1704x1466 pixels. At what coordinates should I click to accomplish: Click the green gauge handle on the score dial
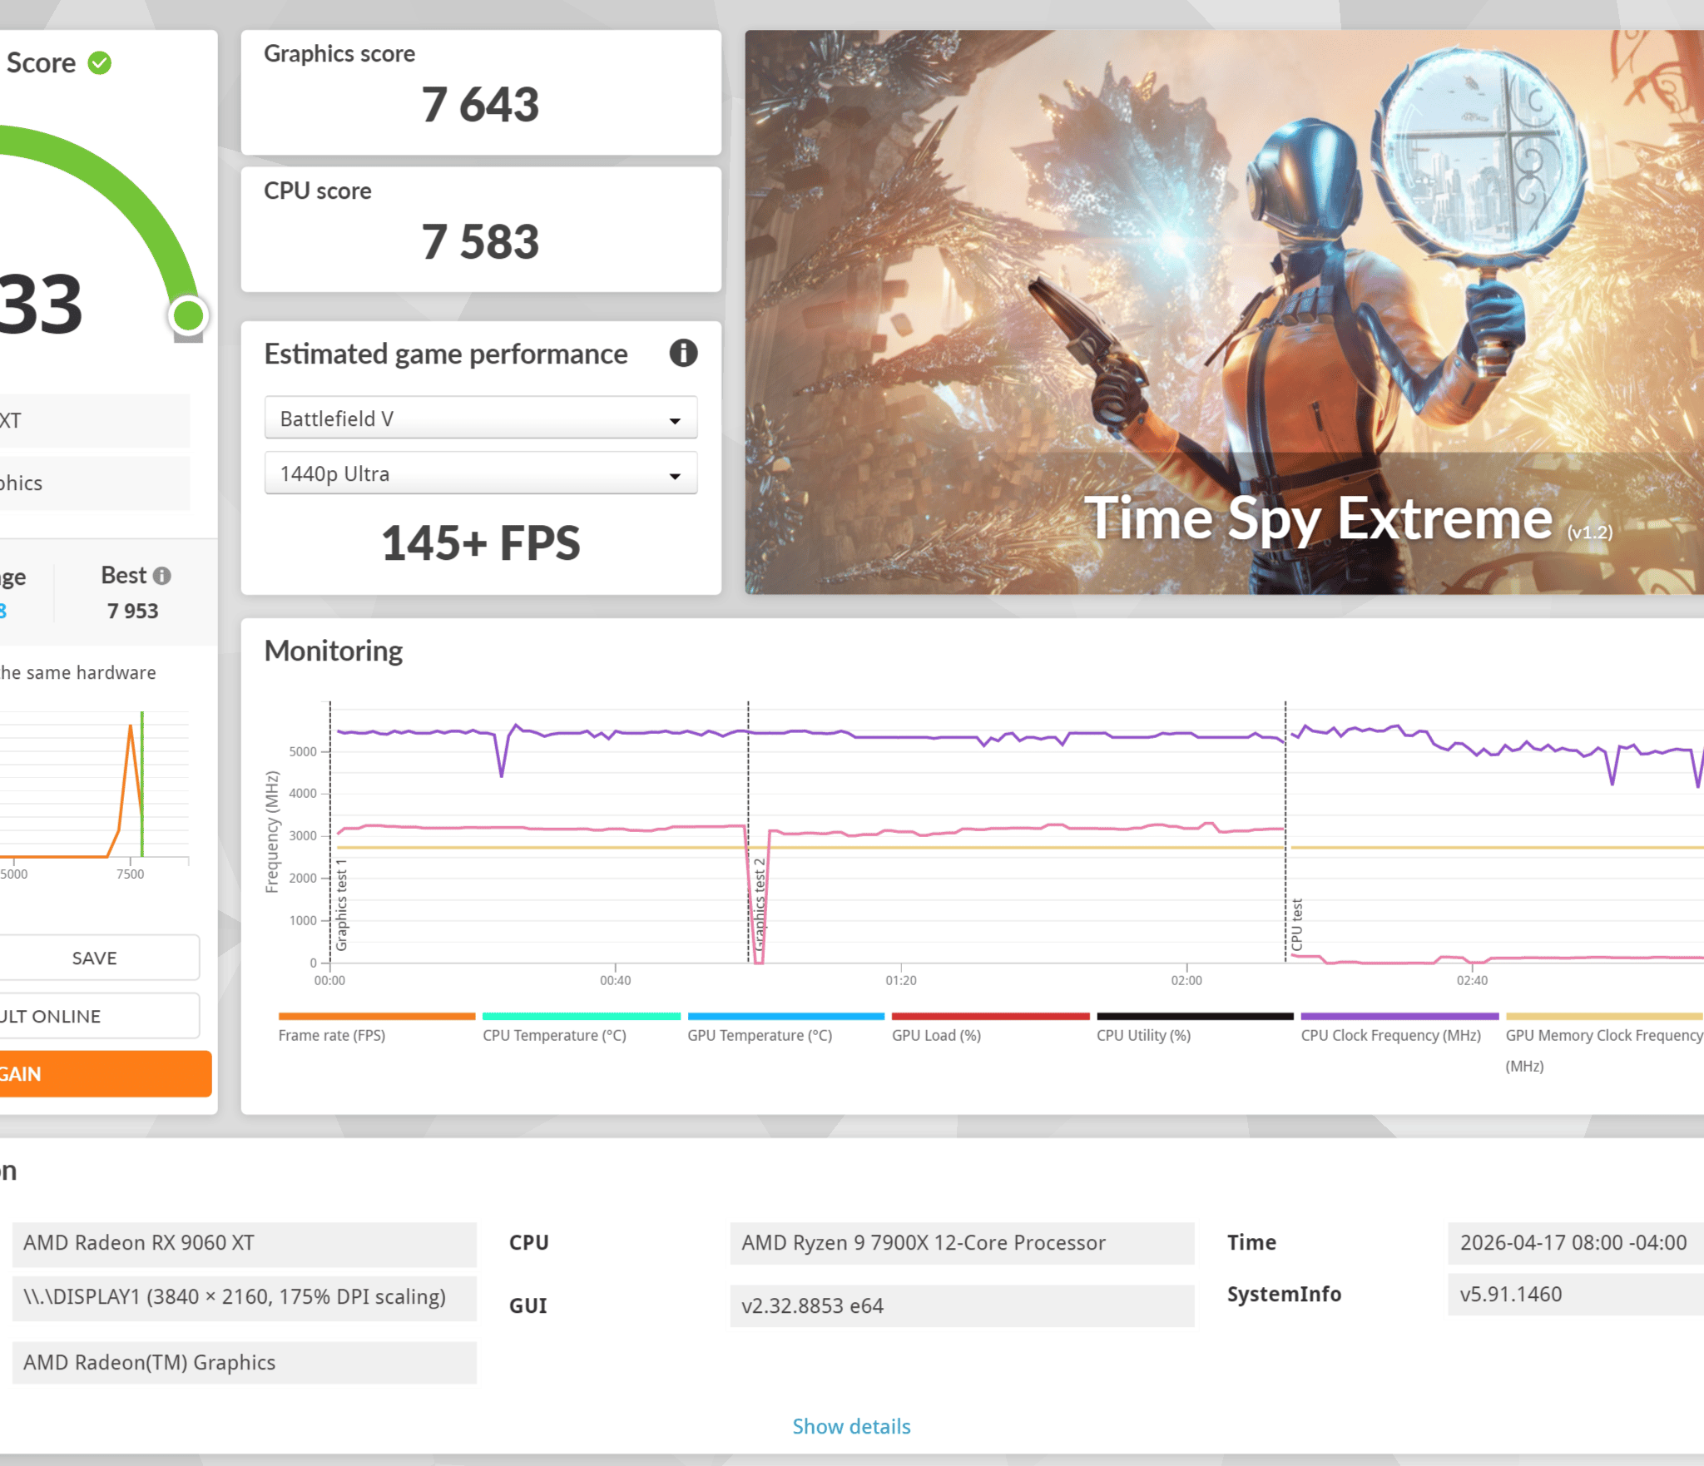(x=188, y=315)
